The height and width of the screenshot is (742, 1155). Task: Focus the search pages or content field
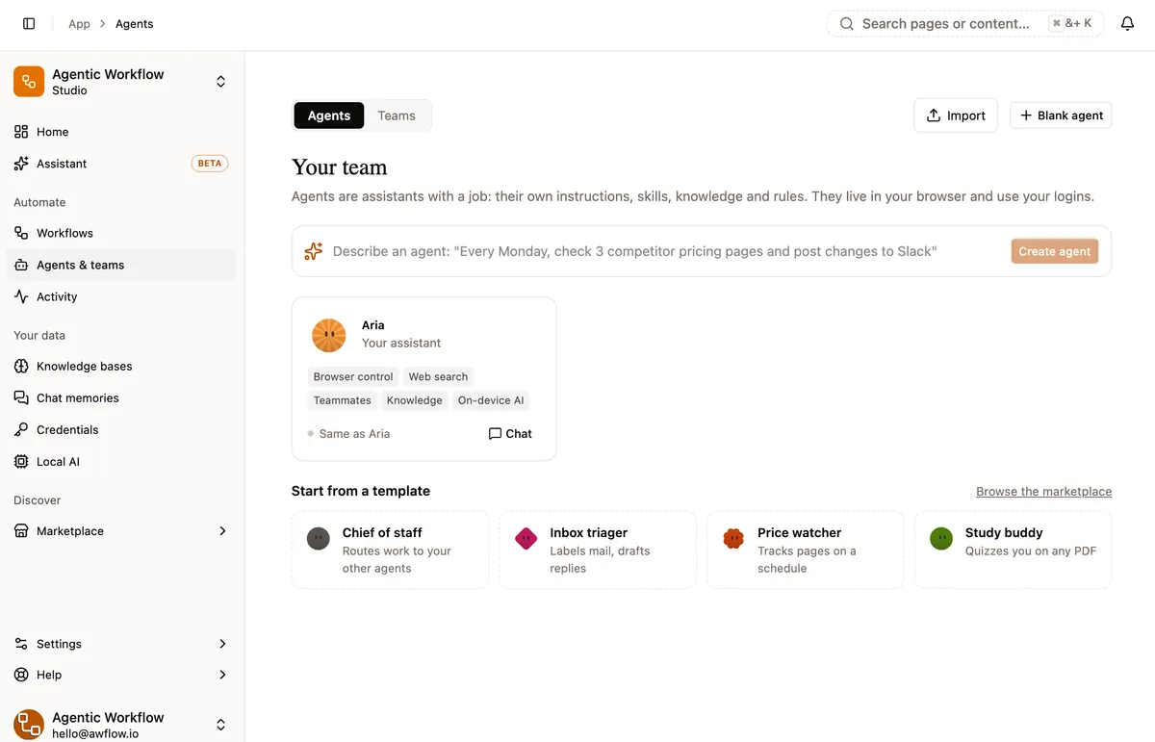[x=965, y=24]
